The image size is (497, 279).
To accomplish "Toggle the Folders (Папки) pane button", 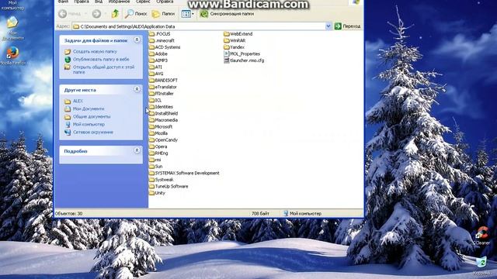I will click(163, 14).
